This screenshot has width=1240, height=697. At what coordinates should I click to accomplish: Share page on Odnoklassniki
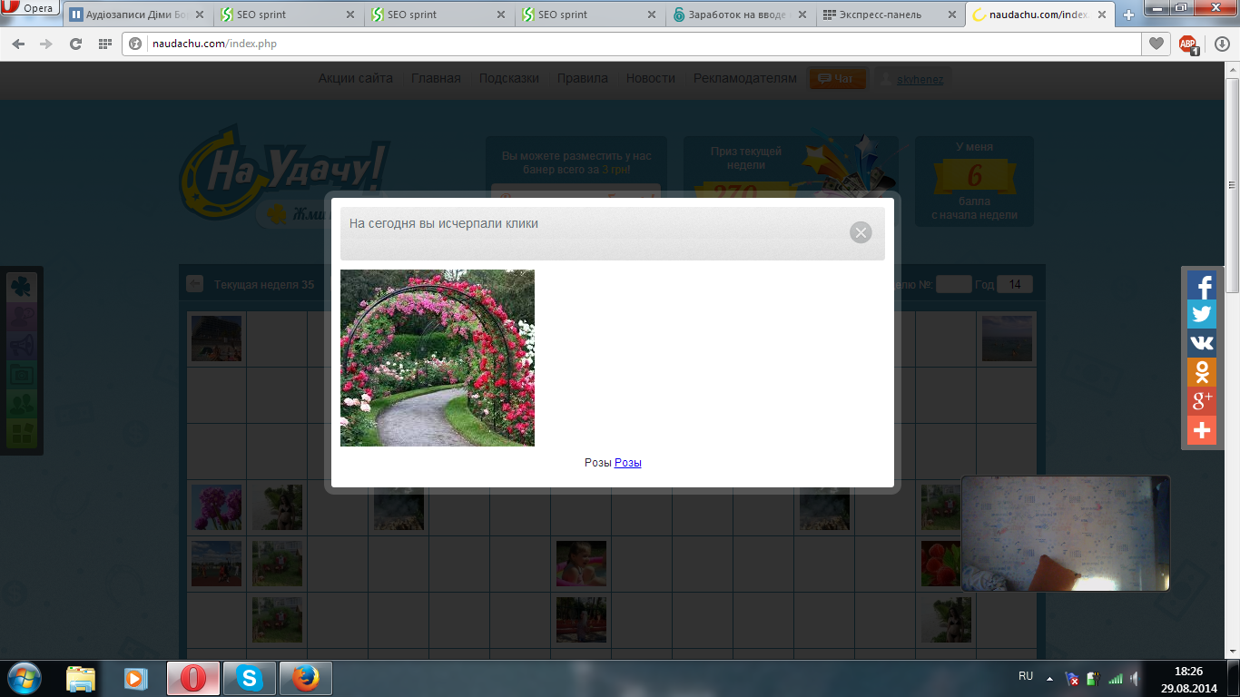coord(1202,372)
